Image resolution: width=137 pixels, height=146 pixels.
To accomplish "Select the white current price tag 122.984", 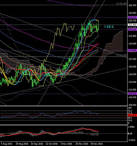I will (132, 25).
